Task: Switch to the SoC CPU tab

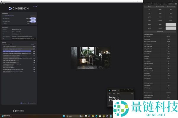Action: click(x=150, y=4)
